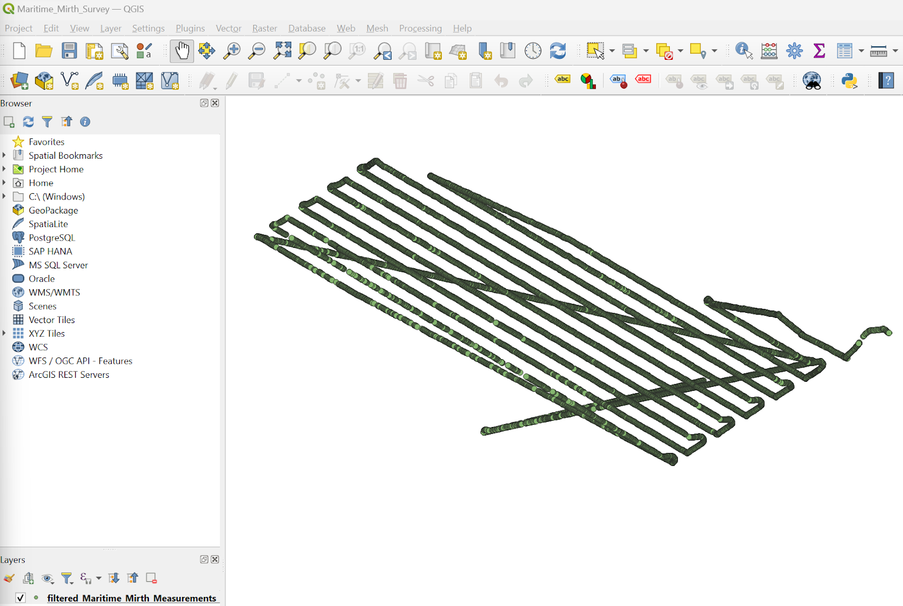Open the Vector menu

coord(228,28)
